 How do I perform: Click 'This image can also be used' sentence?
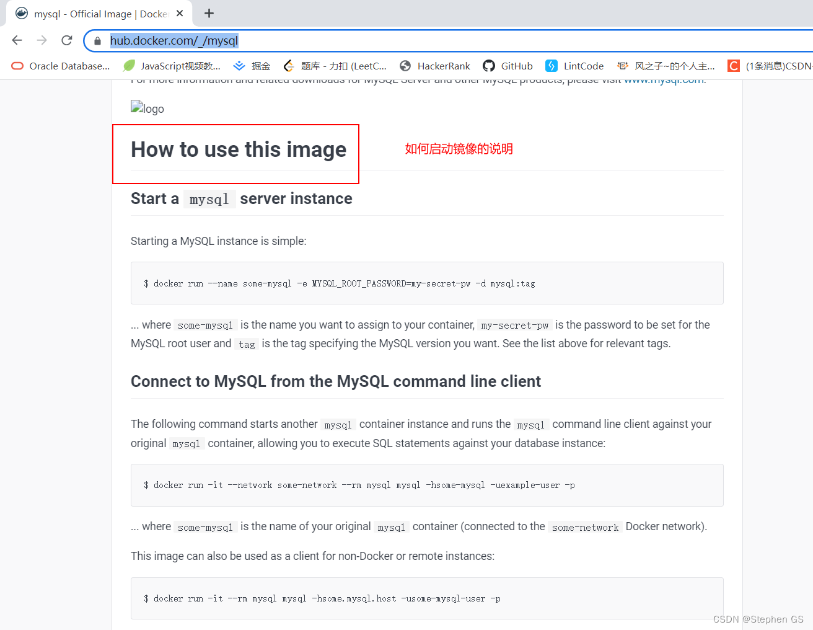313,556
